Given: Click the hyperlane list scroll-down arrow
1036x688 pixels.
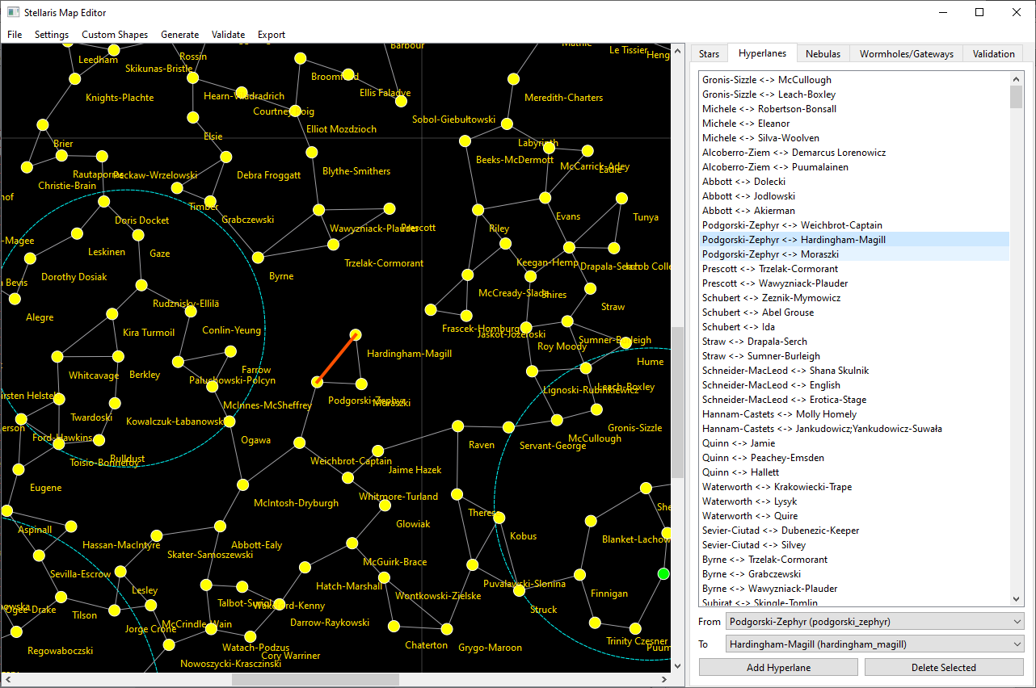Looking at the screenshot, I should pos(1017,599).
